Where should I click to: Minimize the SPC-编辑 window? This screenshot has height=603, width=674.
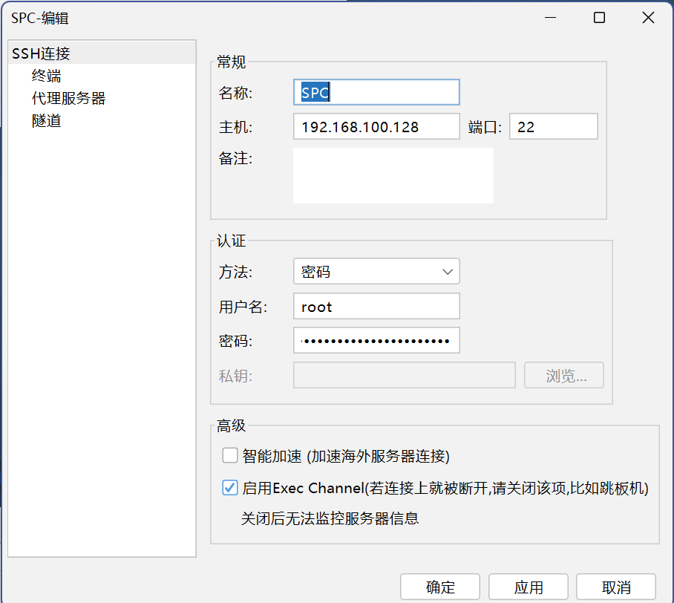pos(551,19)
